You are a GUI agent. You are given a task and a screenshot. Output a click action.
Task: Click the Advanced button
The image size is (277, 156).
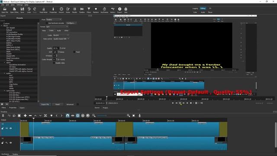tap(70, 104)
